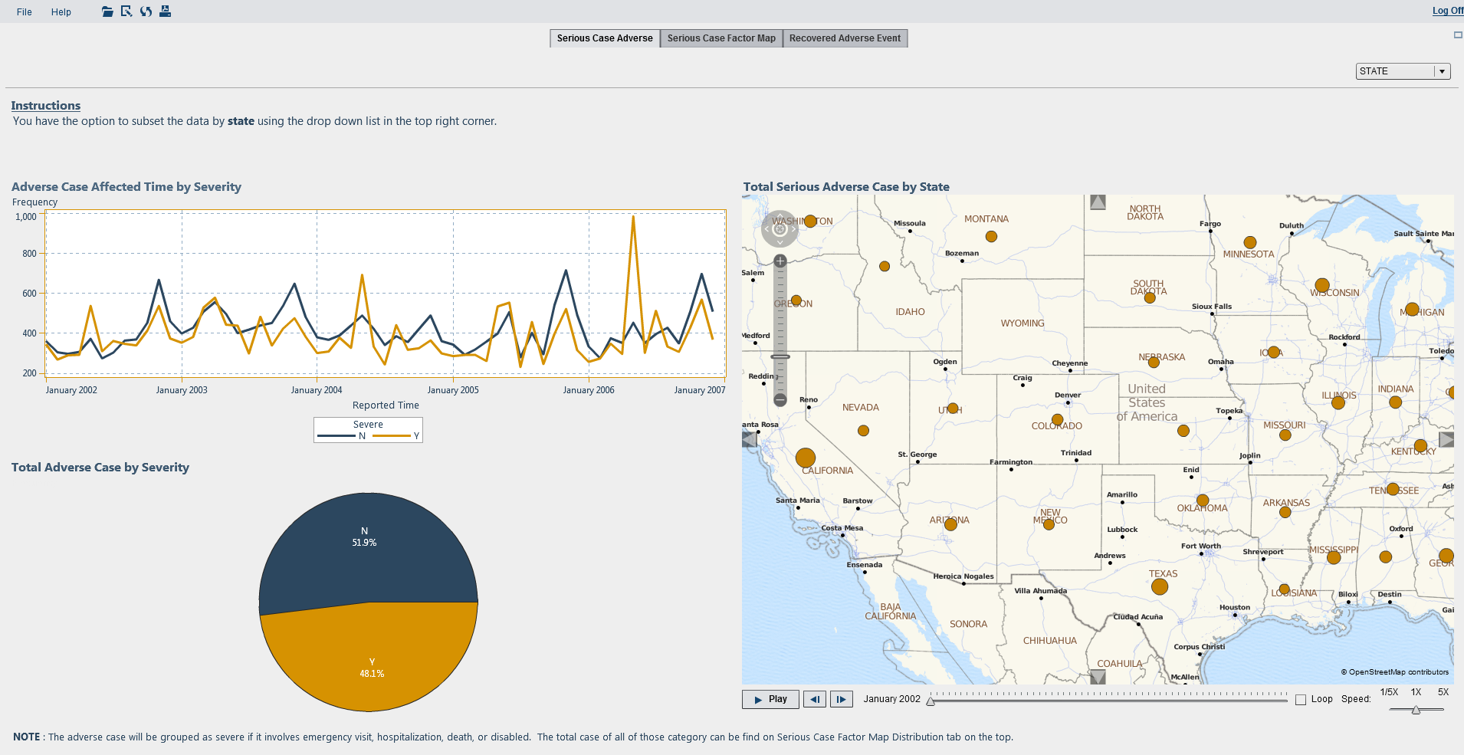1464x755 pixels.
Task: Click the Missouri bubble on map
Action: 1285,435
